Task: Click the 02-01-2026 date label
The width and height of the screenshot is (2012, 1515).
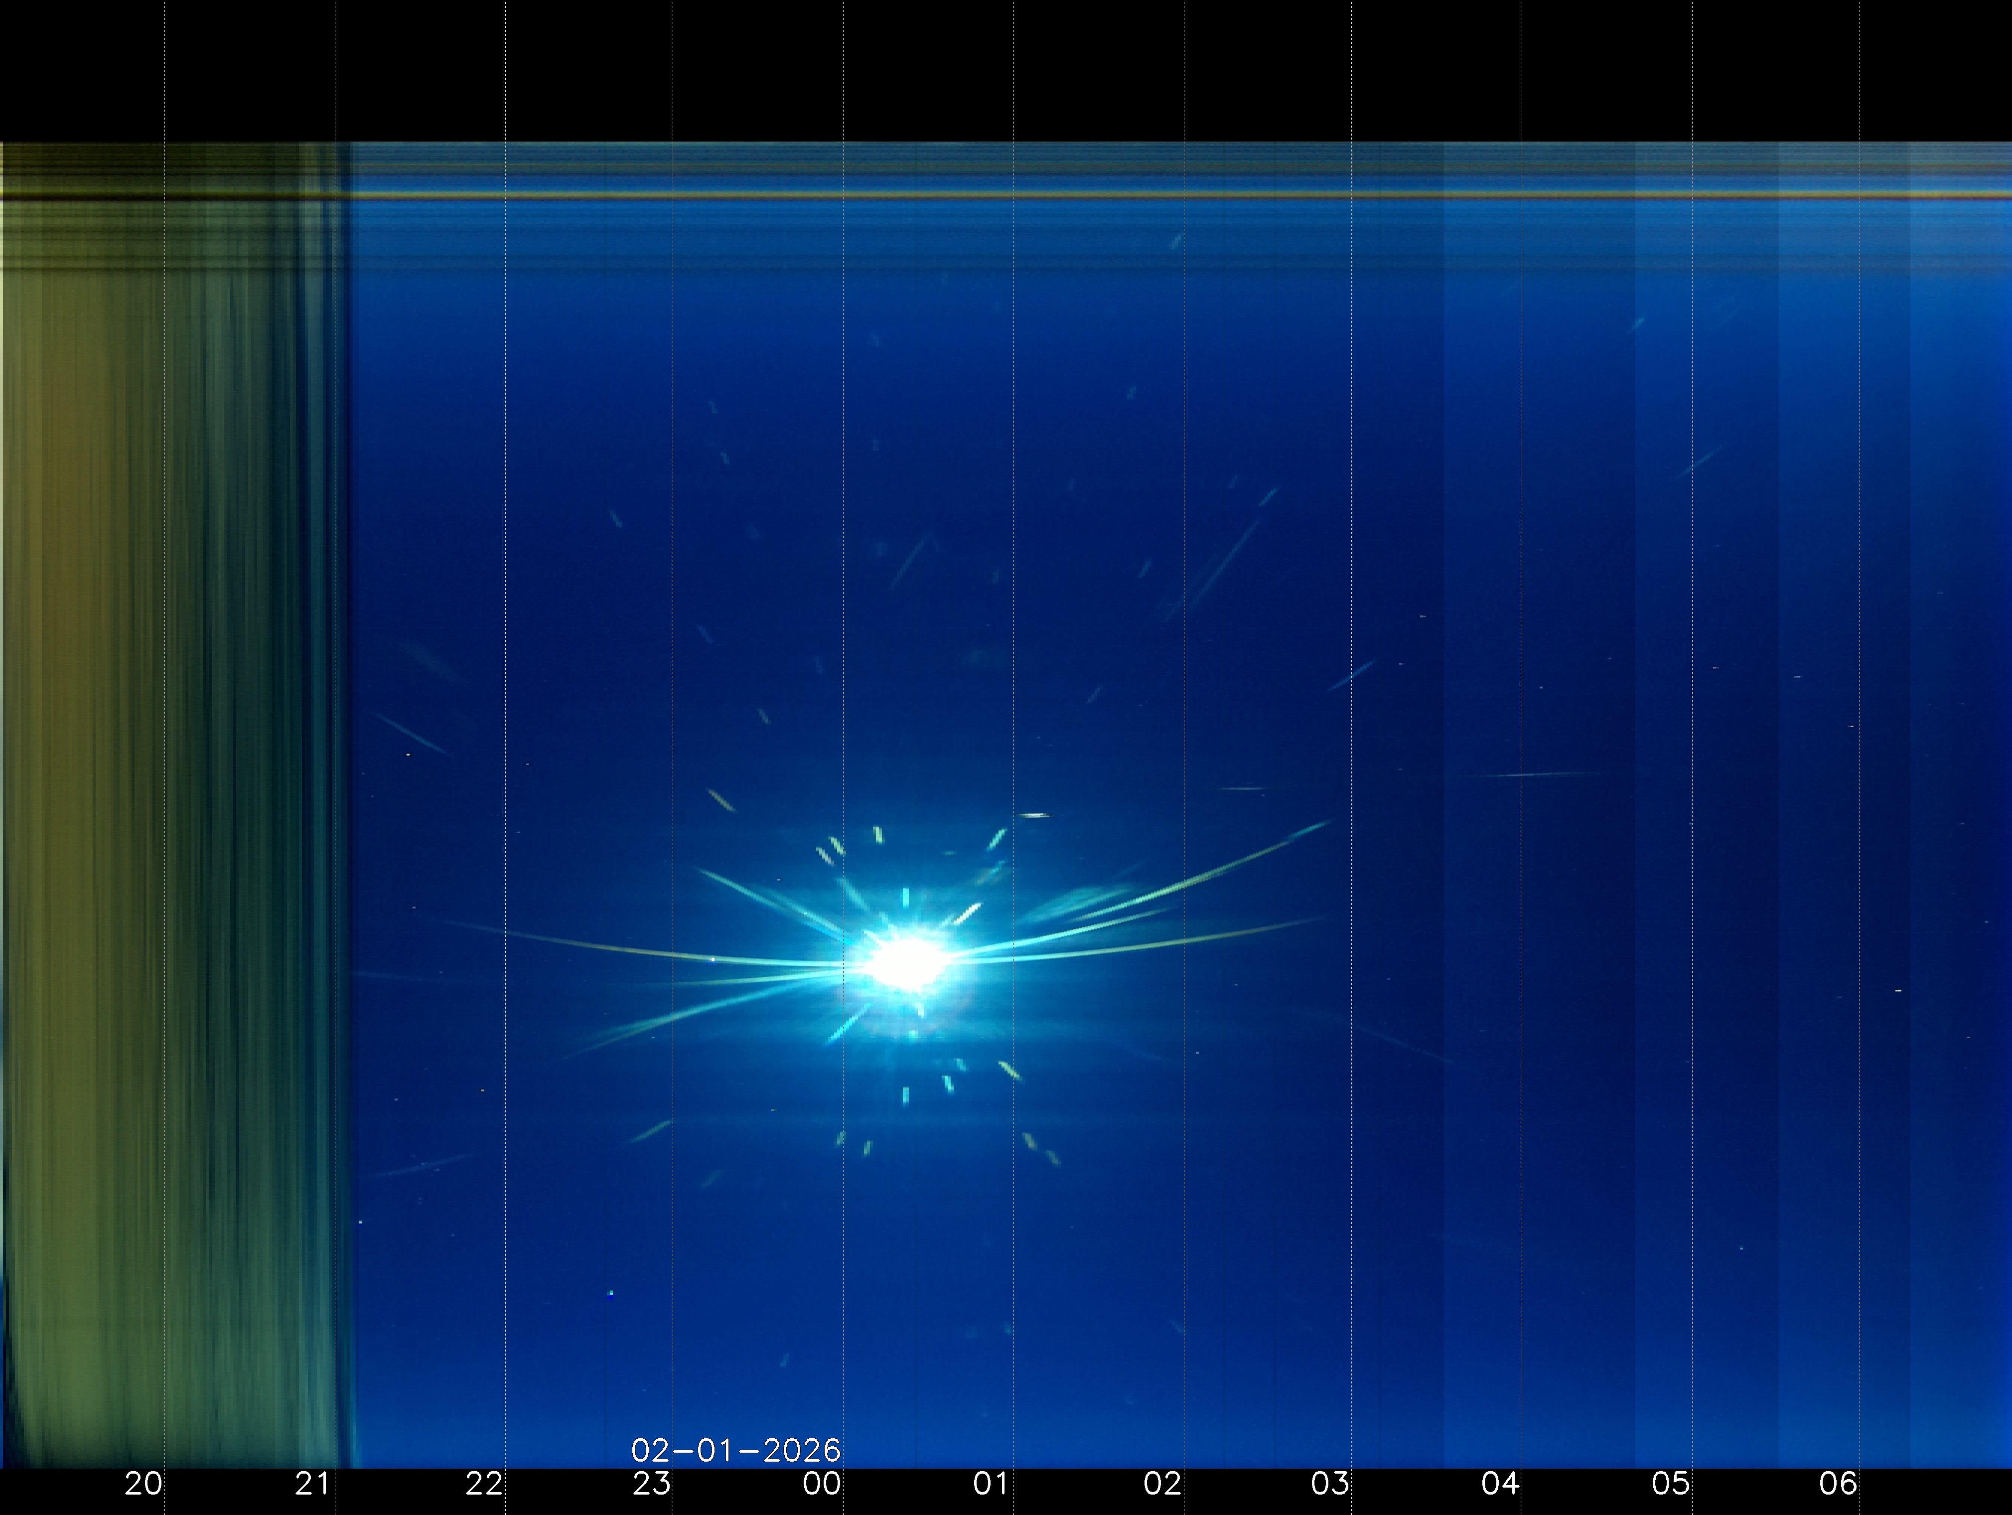Action: pos(736,1450)
